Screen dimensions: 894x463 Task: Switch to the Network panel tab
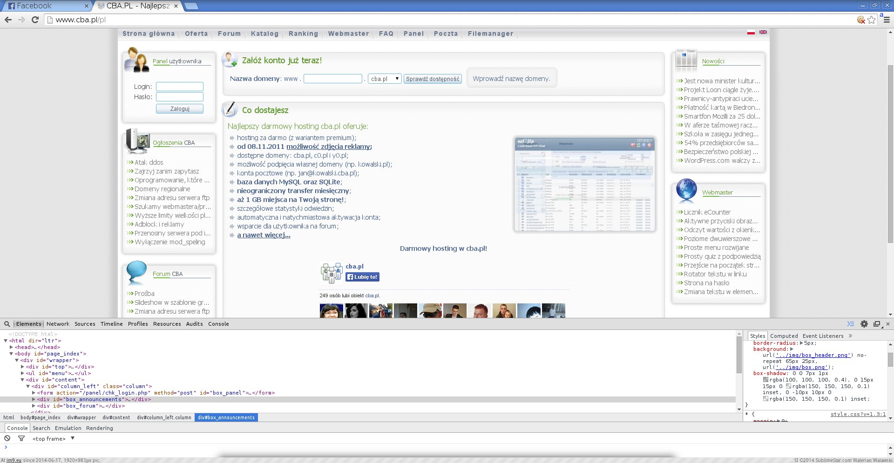tap(58, 324)
